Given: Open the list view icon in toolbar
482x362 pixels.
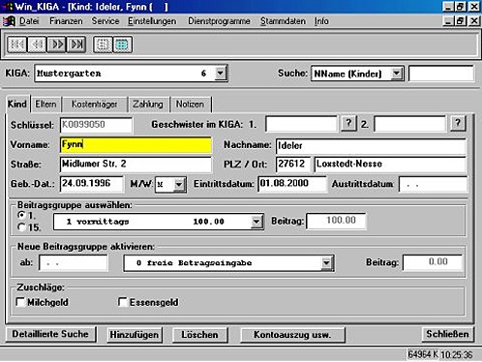Looking at the screenshot, I should 103,45.
